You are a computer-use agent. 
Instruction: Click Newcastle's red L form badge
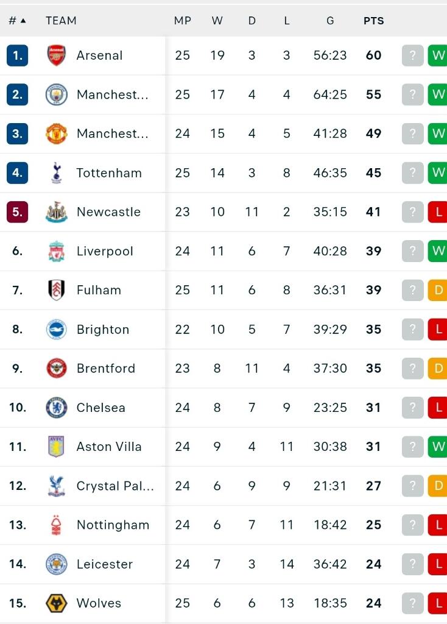[438, 212]
